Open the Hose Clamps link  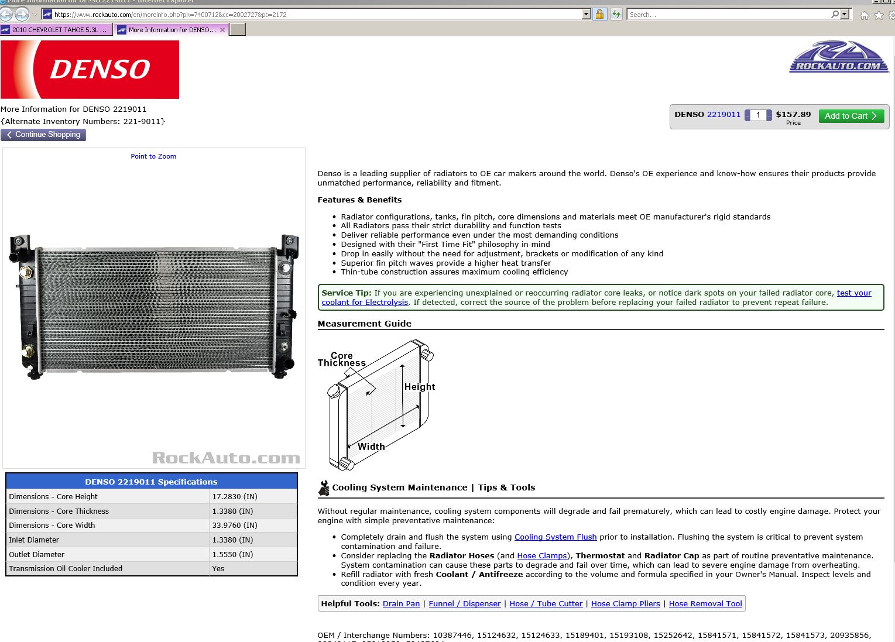(x=542, y=556)
